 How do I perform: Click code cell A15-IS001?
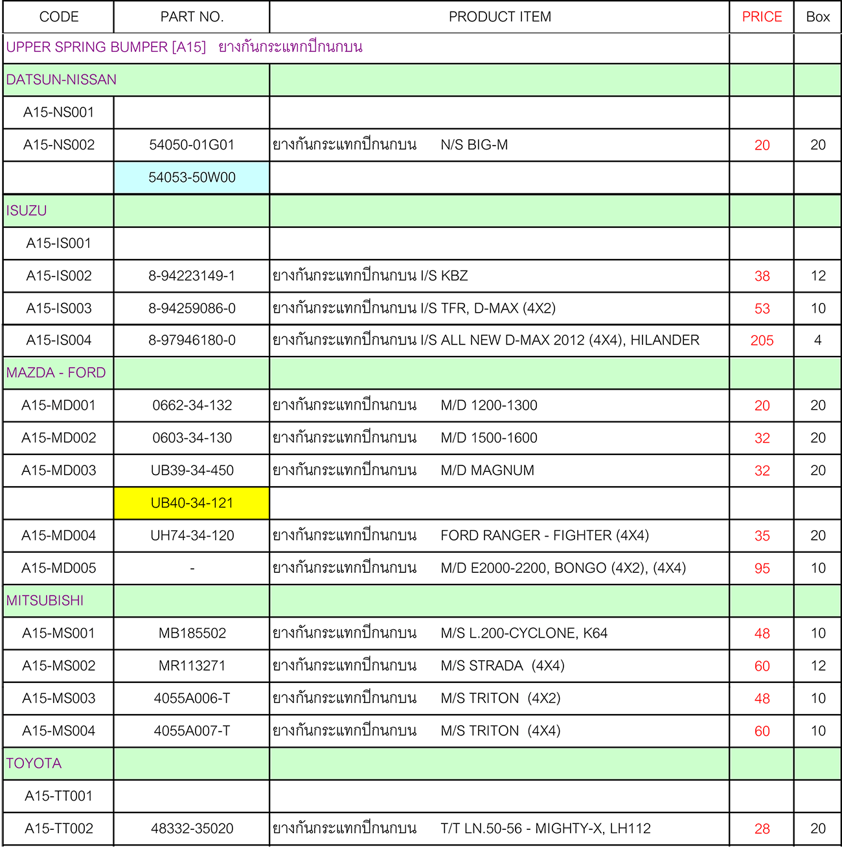point(59,243)
